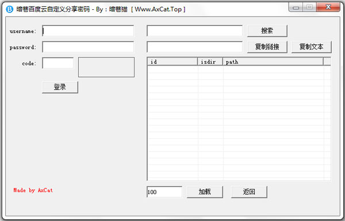Focus the username input field
The height and width of the screenshot is (221, 345).
(88, 31)
